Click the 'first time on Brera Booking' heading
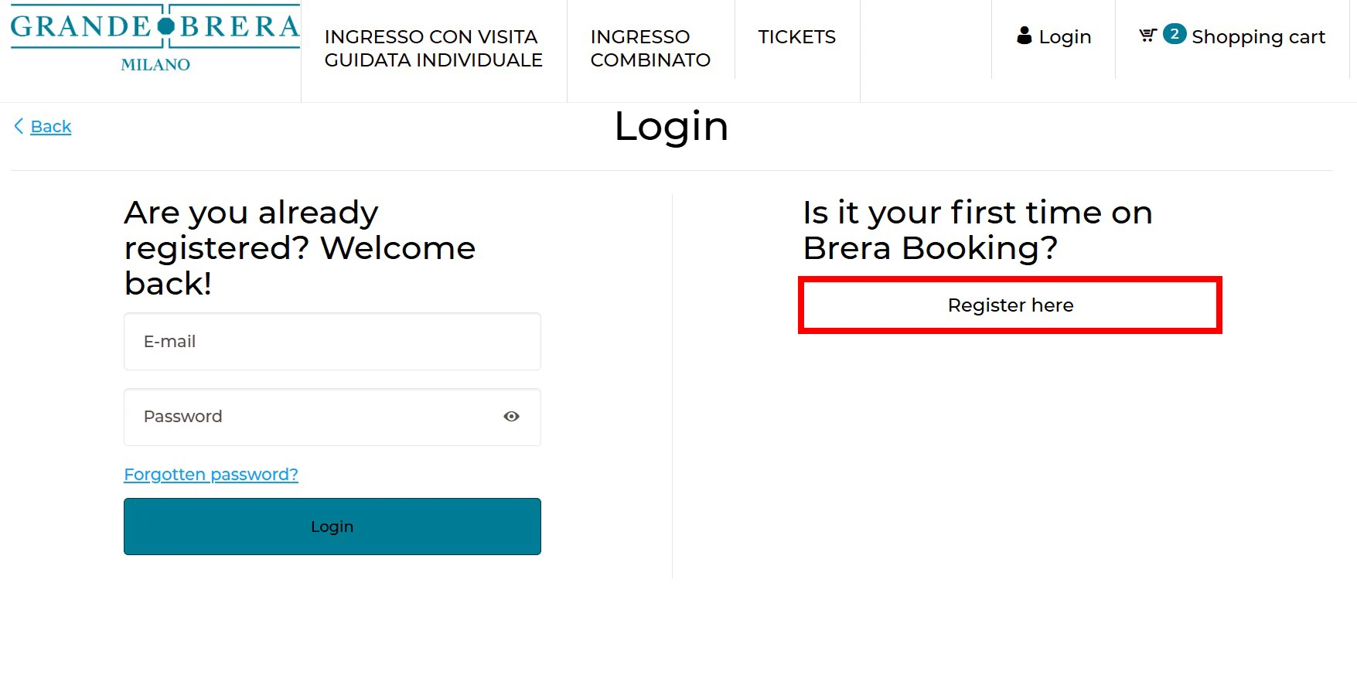The image size is (1357, 692). (977, 230)
